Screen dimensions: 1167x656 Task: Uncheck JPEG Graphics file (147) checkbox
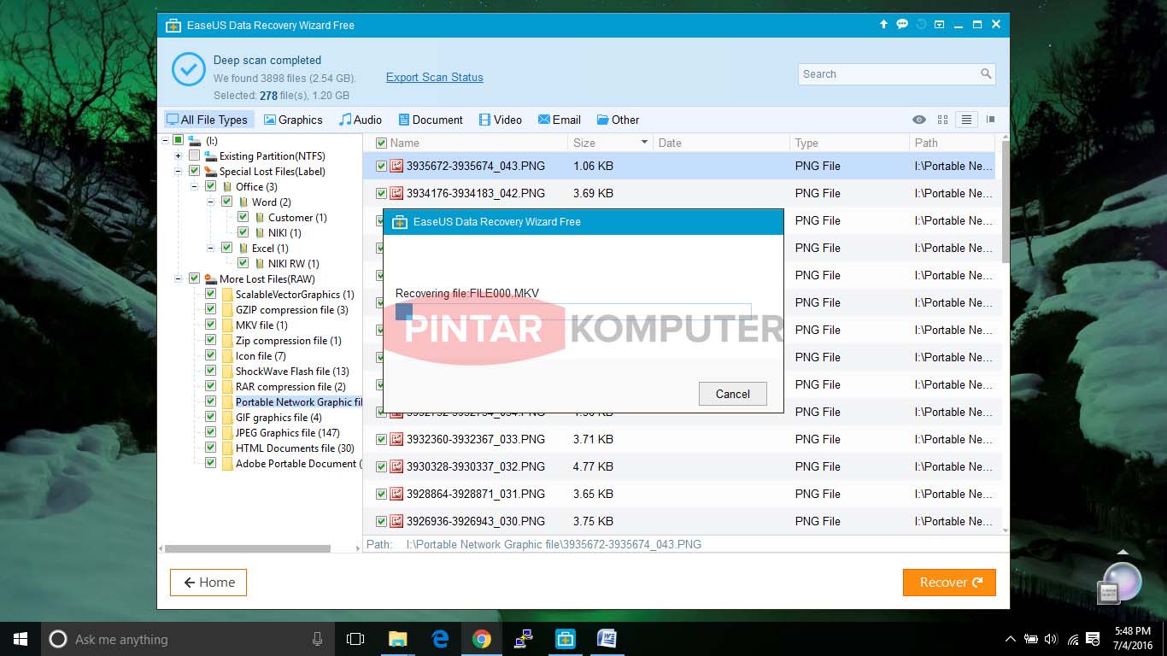tap(210, 433)
